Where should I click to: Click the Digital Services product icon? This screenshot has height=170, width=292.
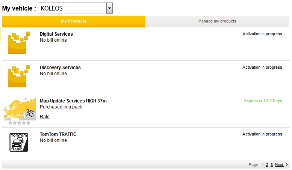click(x=19, y=42)
